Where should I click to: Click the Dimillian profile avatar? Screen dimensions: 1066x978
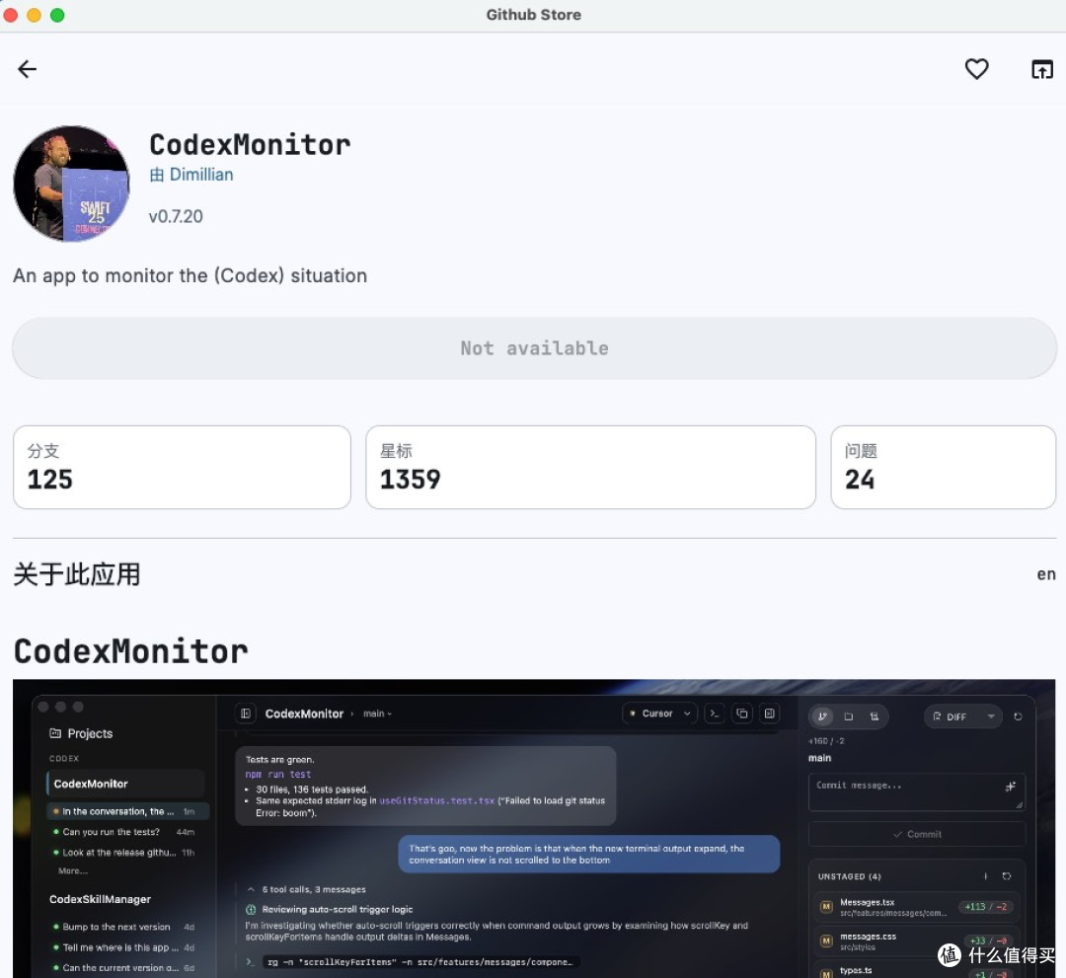click(x=71, y=184)
